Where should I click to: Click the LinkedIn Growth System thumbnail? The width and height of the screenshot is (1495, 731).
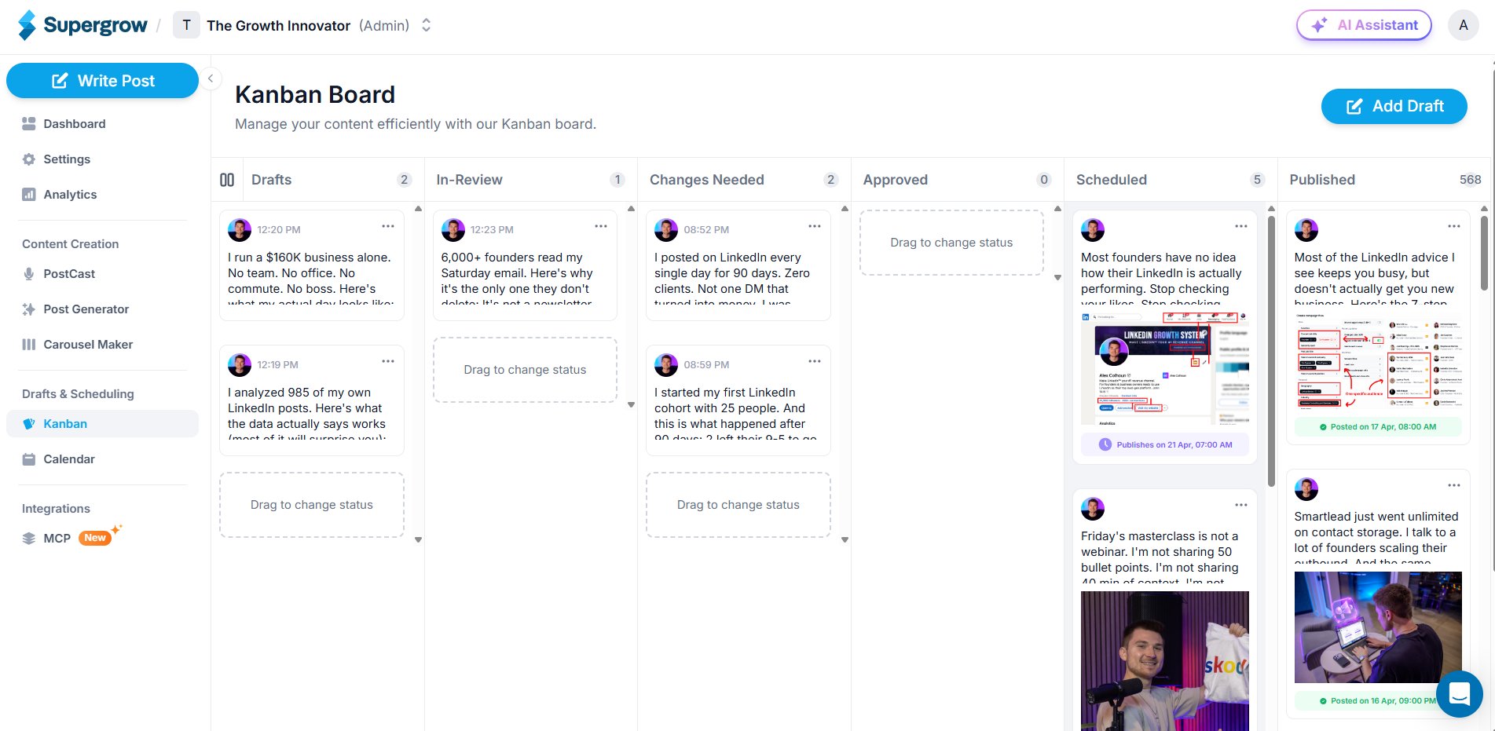point(1164,367)
